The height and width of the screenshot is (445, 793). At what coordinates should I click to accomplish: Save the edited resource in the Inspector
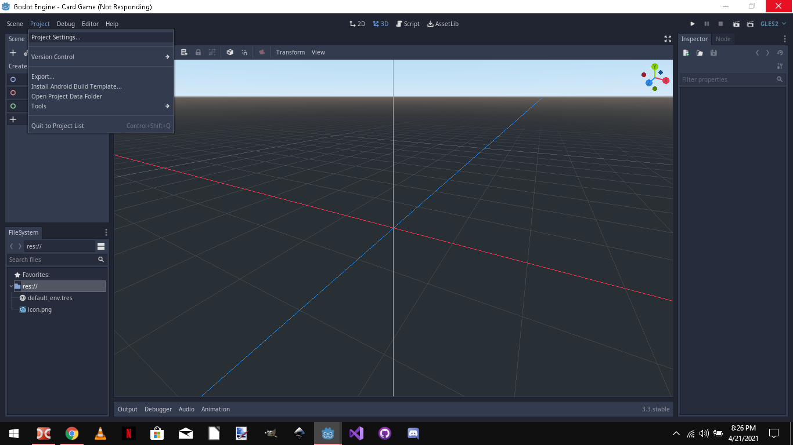coord(713,53)
